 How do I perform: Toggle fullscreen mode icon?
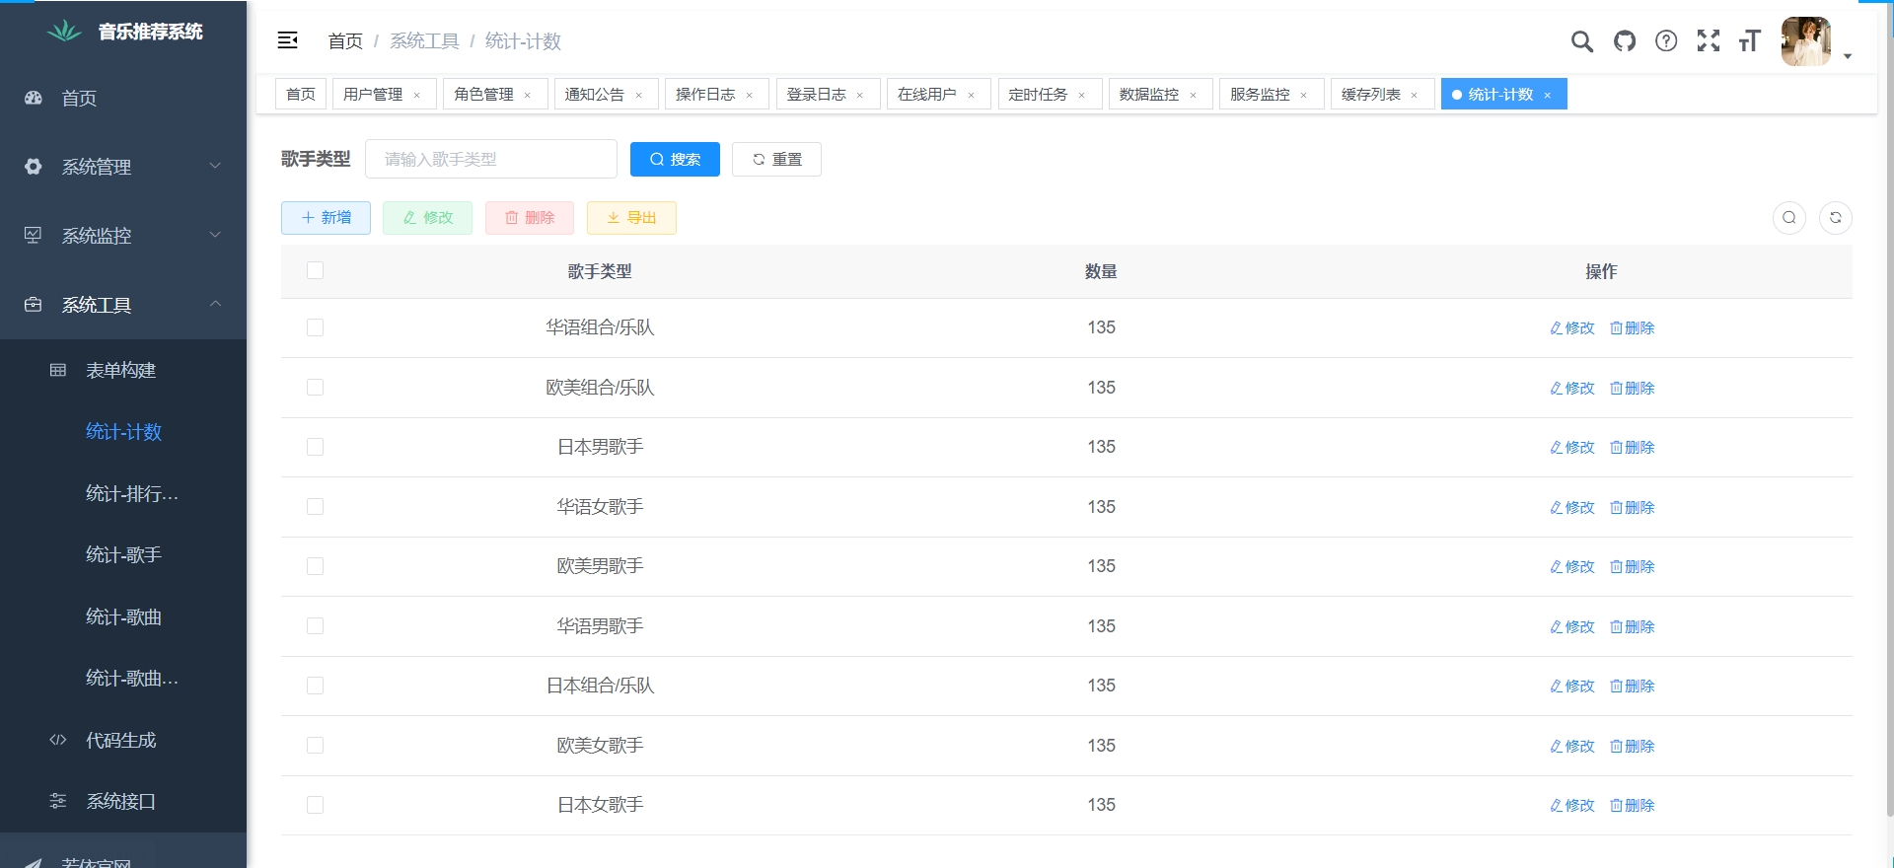[x=1708, y=41]
